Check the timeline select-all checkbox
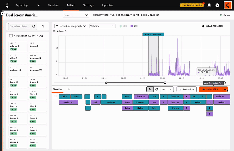 (x=55, y=97)
